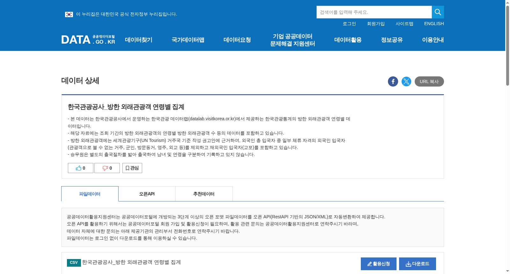The image size is (510, 274).
Task: Open the 국가데이터맵 menu
Action: coord(188,40)
